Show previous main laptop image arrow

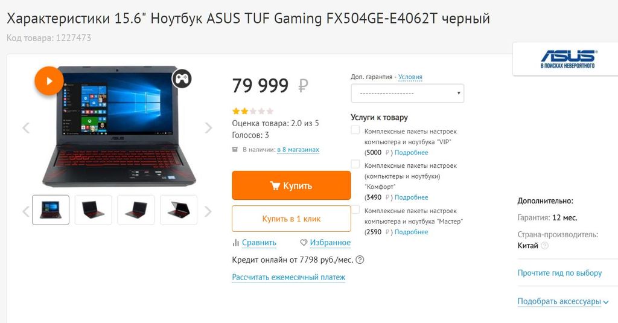(x=26, y=128)
